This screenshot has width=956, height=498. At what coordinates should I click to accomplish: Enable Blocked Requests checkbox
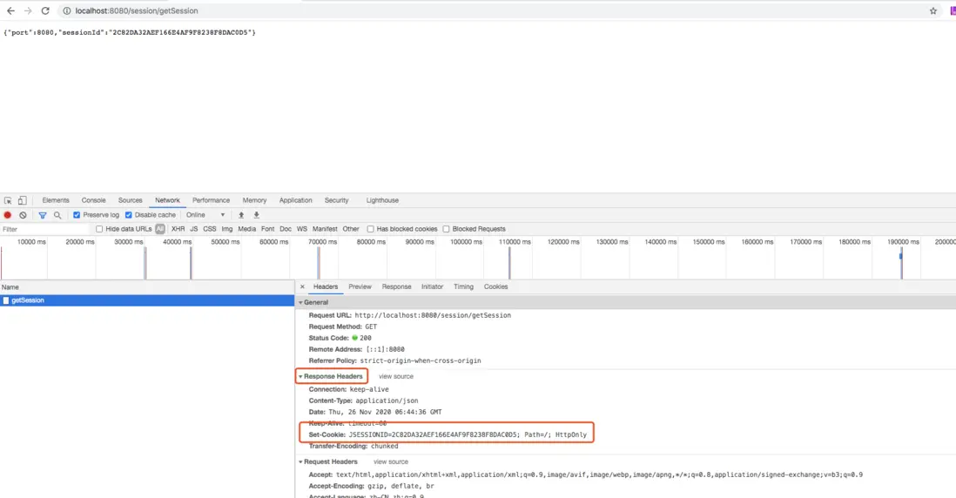(446, 229)
